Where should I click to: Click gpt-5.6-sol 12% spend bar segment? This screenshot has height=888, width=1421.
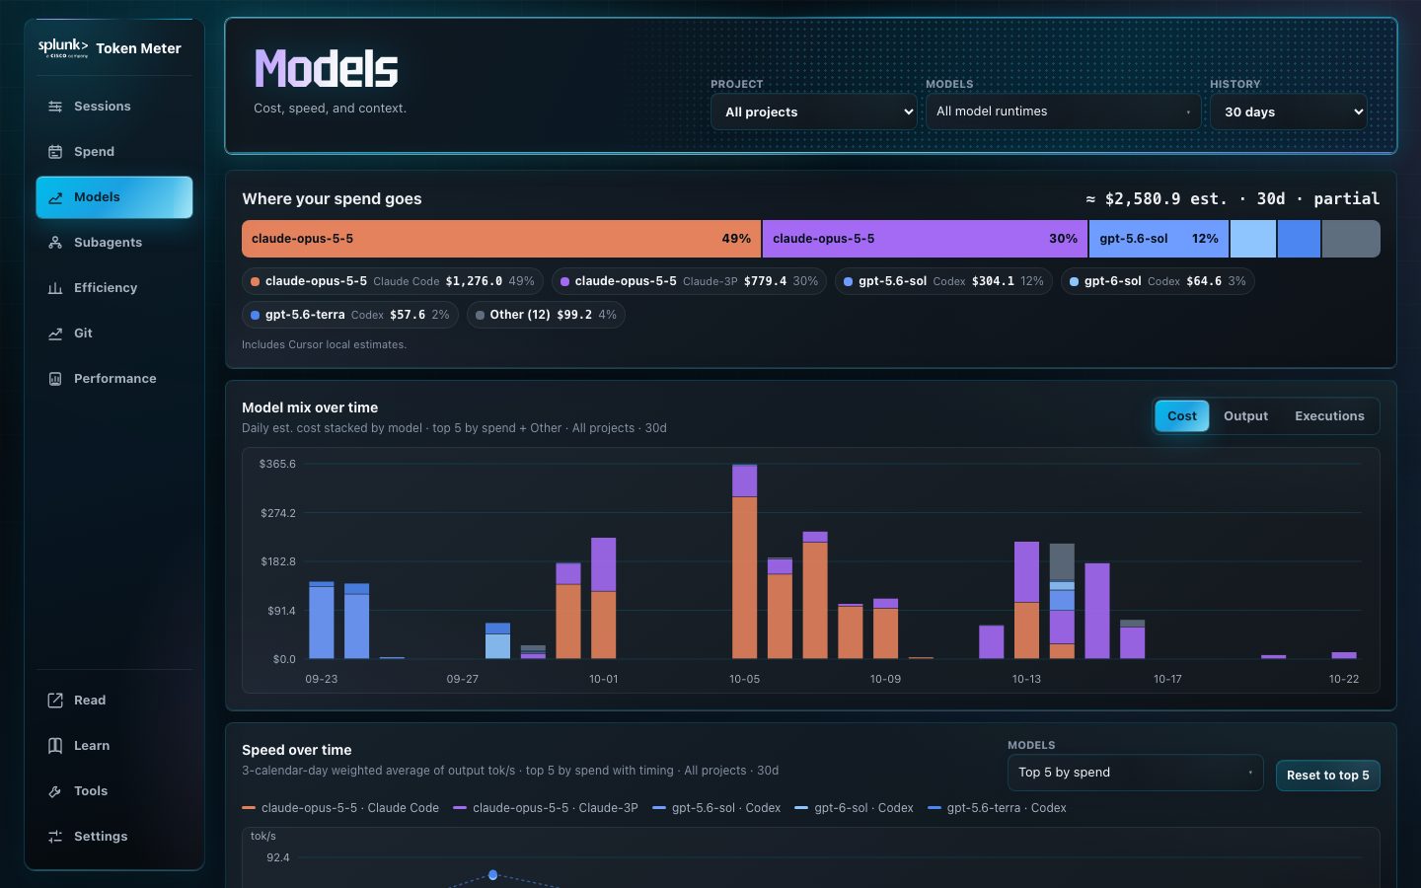1159,239
